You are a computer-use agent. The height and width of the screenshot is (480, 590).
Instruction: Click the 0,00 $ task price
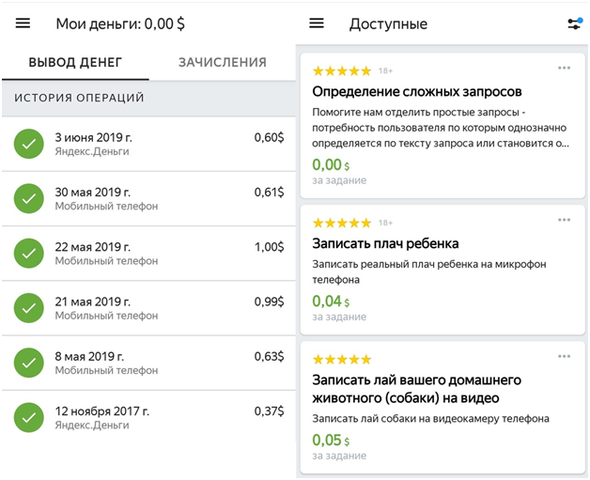tap(331, 165)
